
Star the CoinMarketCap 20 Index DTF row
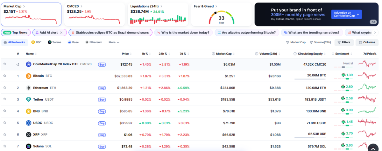click(x=5, y=64)
